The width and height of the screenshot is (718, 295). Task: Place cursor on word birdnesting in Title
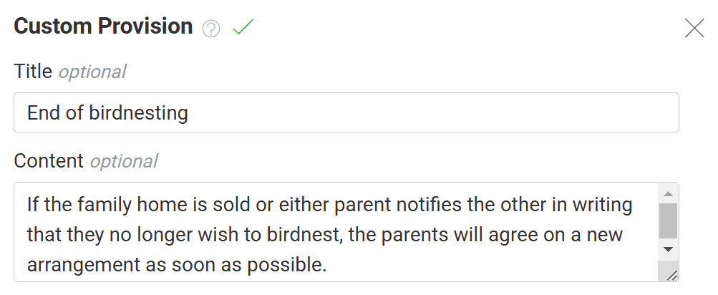click(x=138, y=113)
